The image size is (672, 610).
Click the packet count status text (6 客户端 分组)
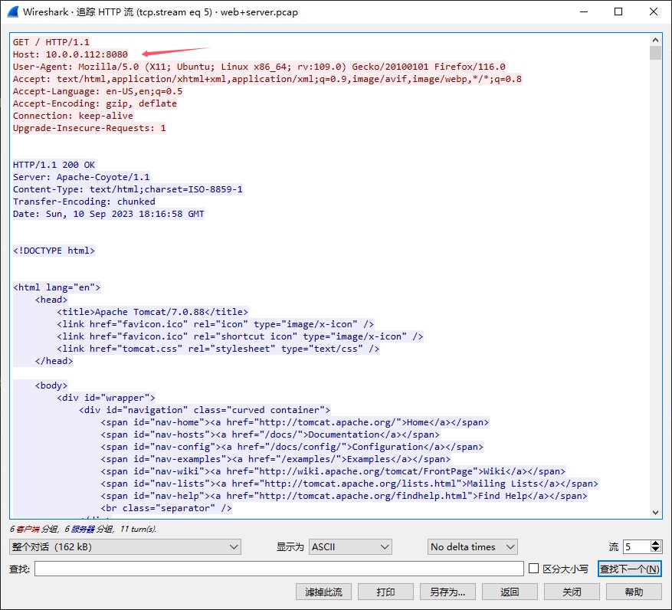(x=83, y=529)
